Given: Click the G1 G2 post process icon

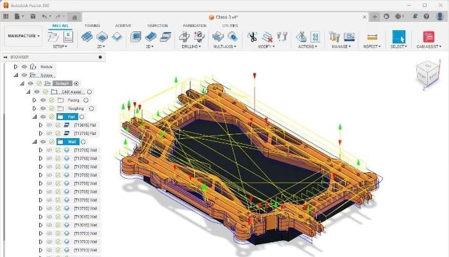Looking at the screenshot, I should (x=316, y=37).
